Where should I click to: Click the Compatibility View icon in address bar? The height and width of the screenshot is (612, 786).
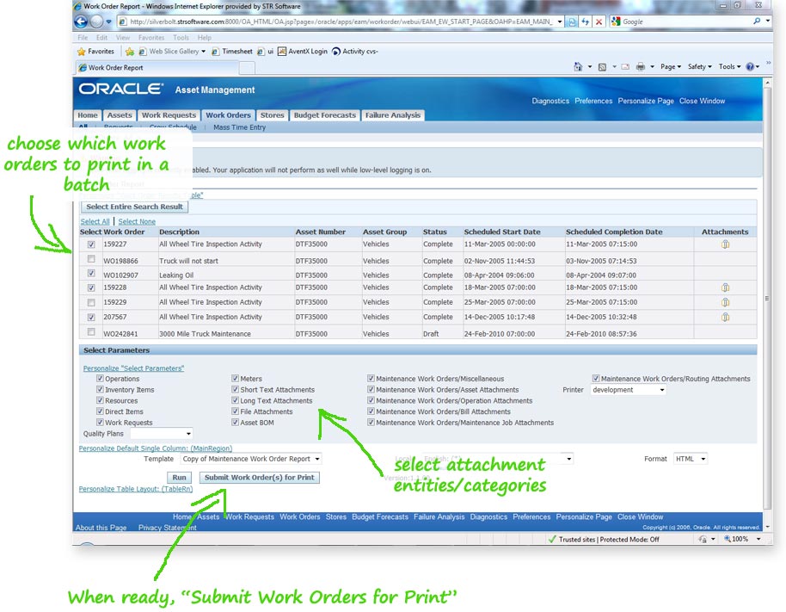tap(572, 22)
